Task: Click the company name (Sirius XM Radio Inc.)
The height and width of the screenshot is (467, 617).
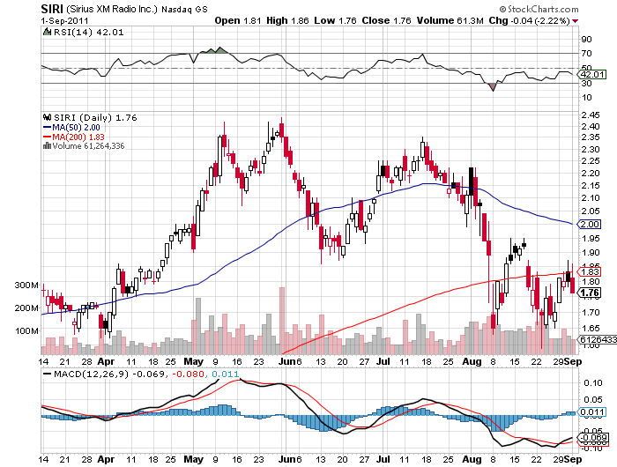Action: tap(112, 9)
